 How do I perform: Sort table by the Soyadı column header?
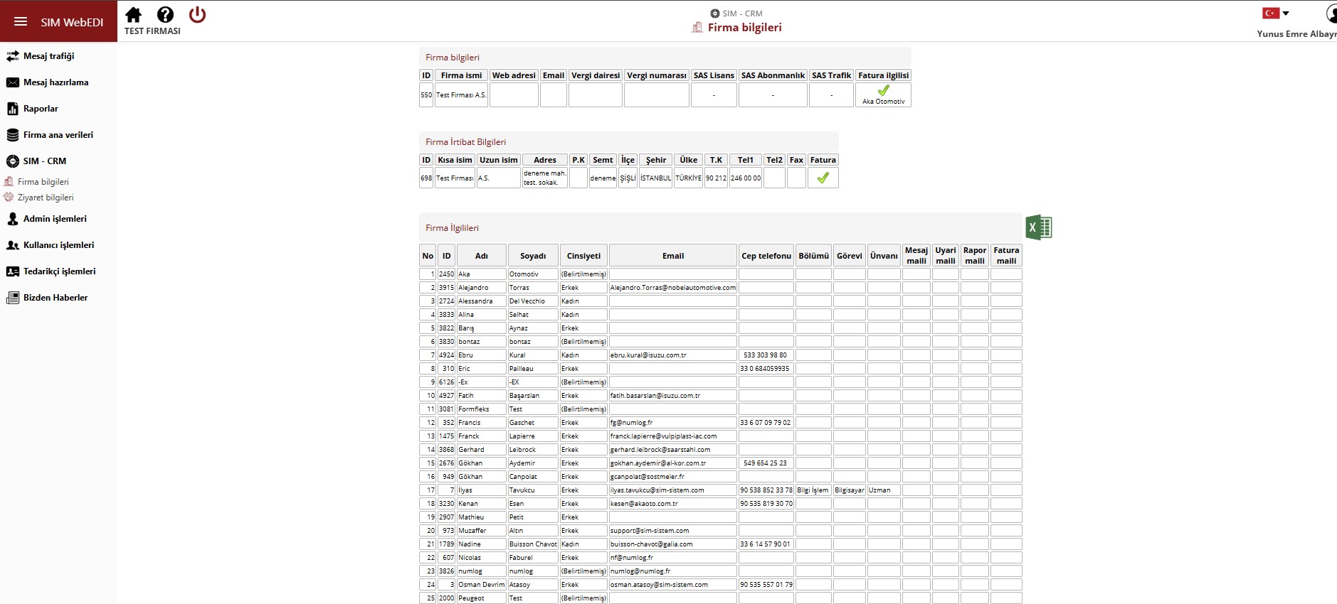point(533,256)
